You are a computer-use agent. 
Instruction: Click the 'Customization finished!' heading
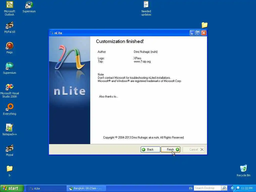(x=120, y=41)
